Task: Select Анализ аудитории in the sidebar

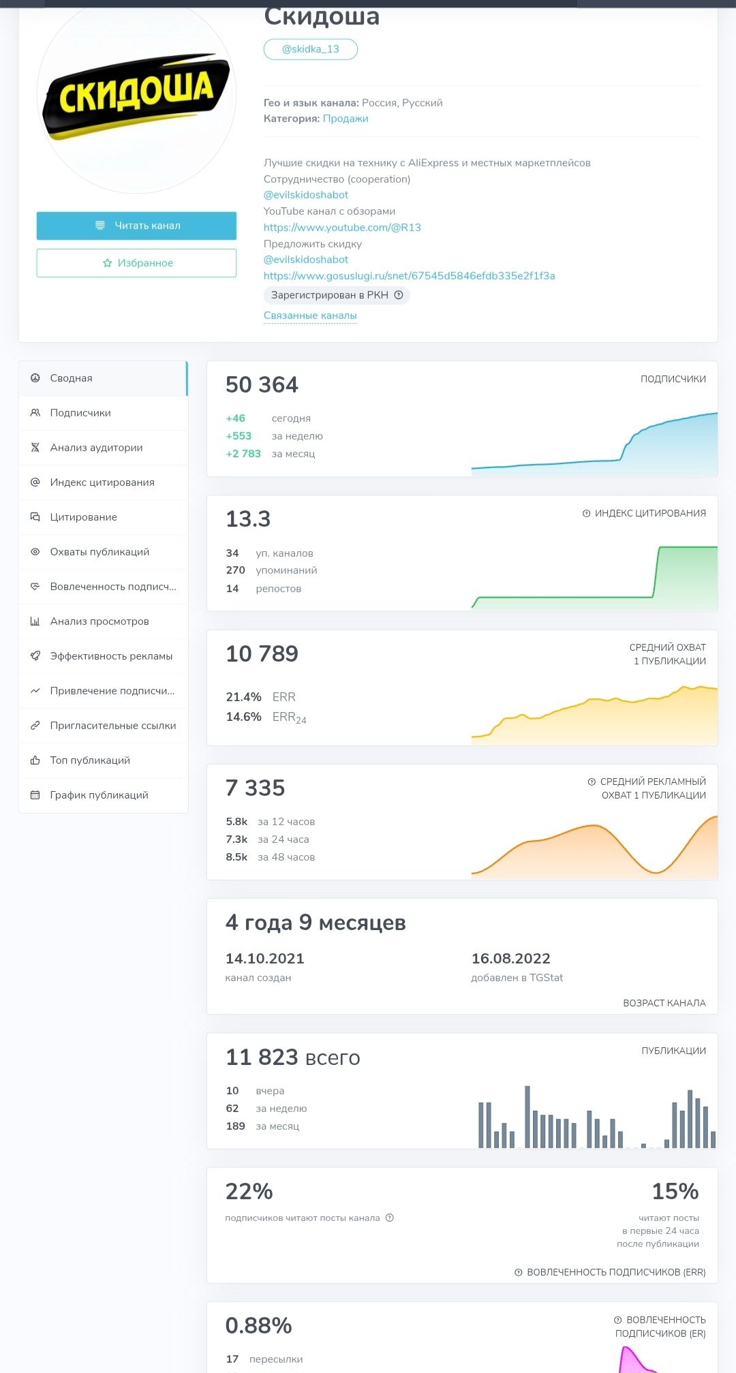Action: click(x=103, y=448)
